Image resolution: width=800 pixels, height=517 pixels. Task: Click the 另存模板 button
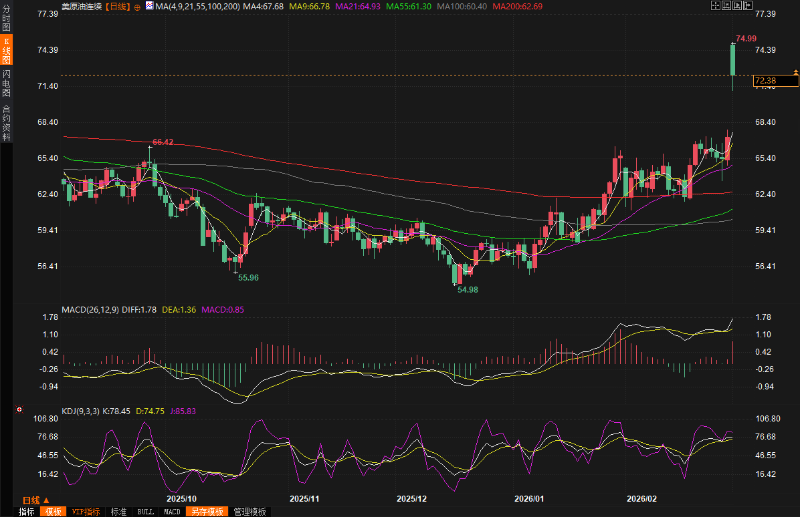[206, 512]
